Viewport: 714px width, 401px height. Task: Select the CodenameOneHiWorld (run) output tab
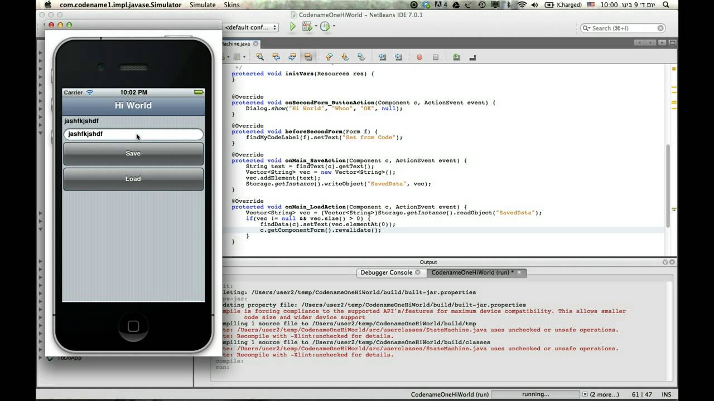coord(471,272)
